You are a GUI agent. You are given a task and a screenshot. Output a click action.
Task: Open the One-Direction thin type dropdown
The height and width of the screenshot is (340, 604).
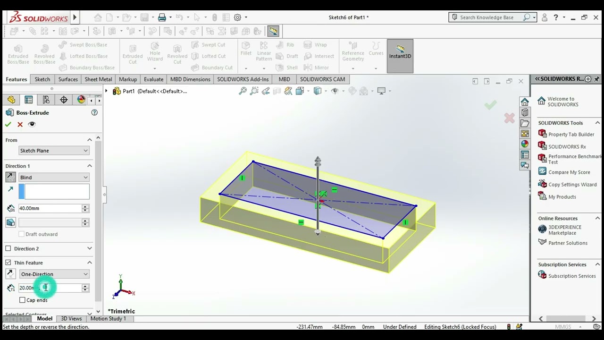(54, 274)
